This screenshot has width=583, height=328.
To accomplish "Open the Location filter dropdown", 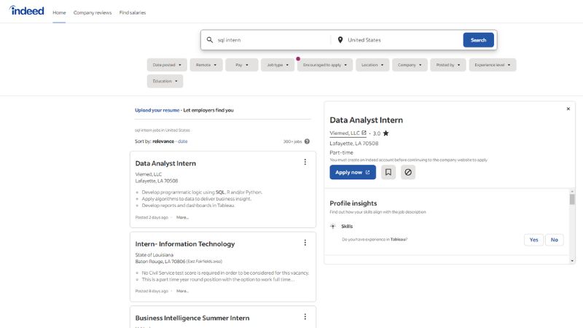I will [372, 65].
